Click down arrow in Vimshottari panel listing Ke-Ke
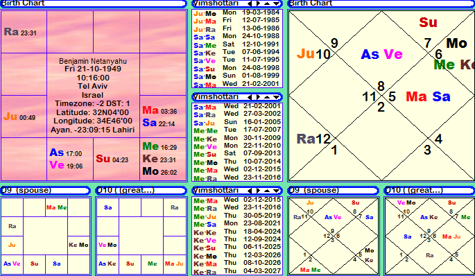 click(276, 191)
